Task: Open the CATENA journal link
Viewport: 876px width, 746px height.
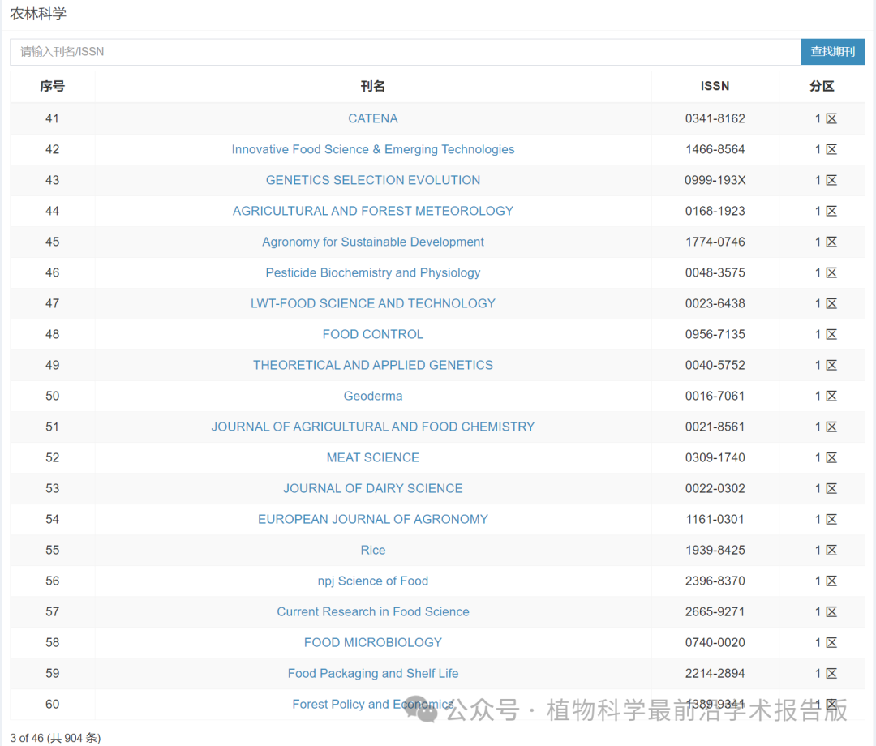Action: 373,118
